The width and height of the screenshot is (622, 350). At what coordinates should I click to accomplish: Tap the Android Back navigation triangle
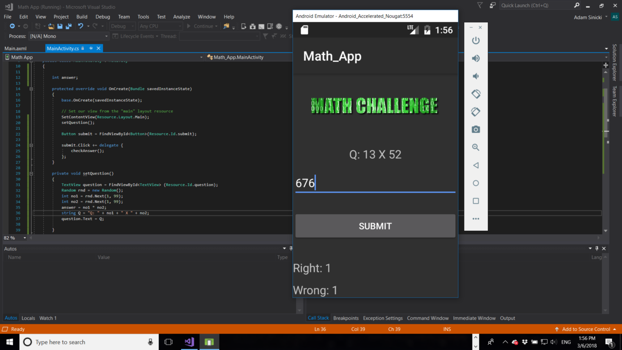(476, 165)
